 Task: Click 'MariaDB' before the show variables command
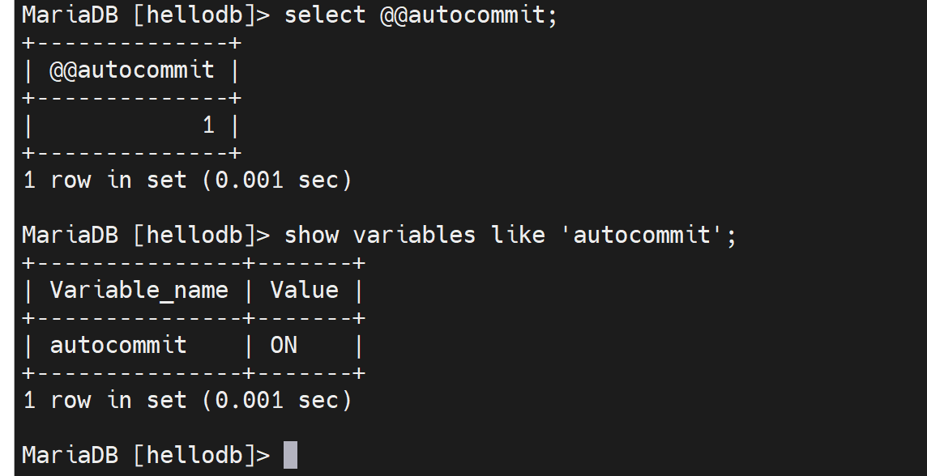tap(70, 235)
